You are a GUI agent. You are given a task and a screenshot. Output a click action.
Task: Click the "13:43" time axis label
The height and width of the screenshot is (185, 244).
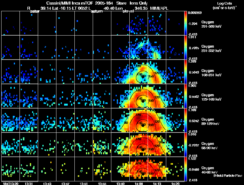pos(47,183)
